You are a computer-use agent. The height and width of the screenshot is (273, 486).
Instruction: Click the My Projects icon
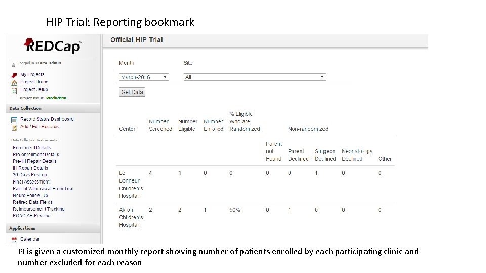click(x=14, y=75)
